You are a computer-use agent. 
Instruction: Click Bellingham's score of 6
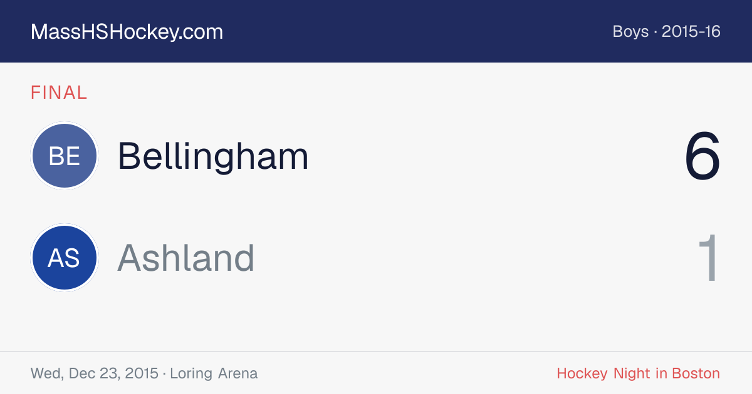point(702,156)
